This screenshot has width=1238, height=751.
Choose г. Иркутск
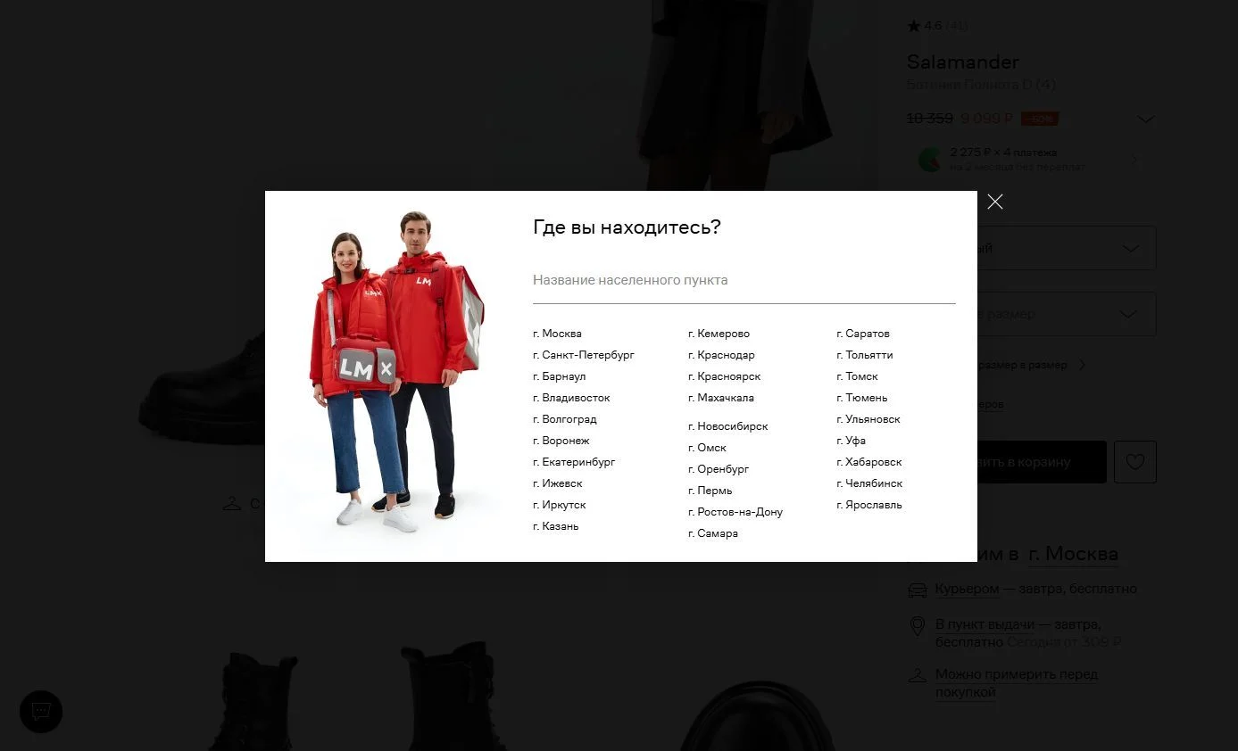pyautogui.click(x=560, y=505)
